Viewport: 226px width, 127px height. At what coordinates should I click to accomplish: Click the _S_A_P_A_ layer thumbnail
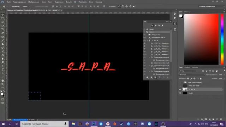[185, 89]
